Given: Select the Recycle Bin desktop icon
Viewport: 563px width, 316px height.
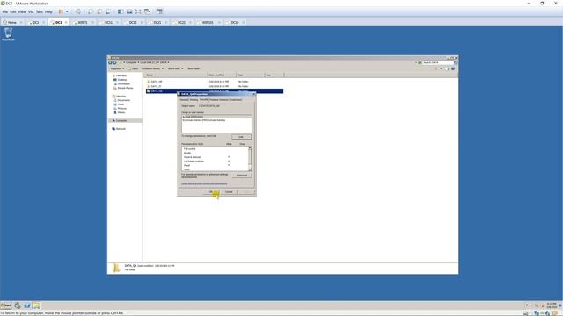Looking at the screenshot, I should coord(8,34).
